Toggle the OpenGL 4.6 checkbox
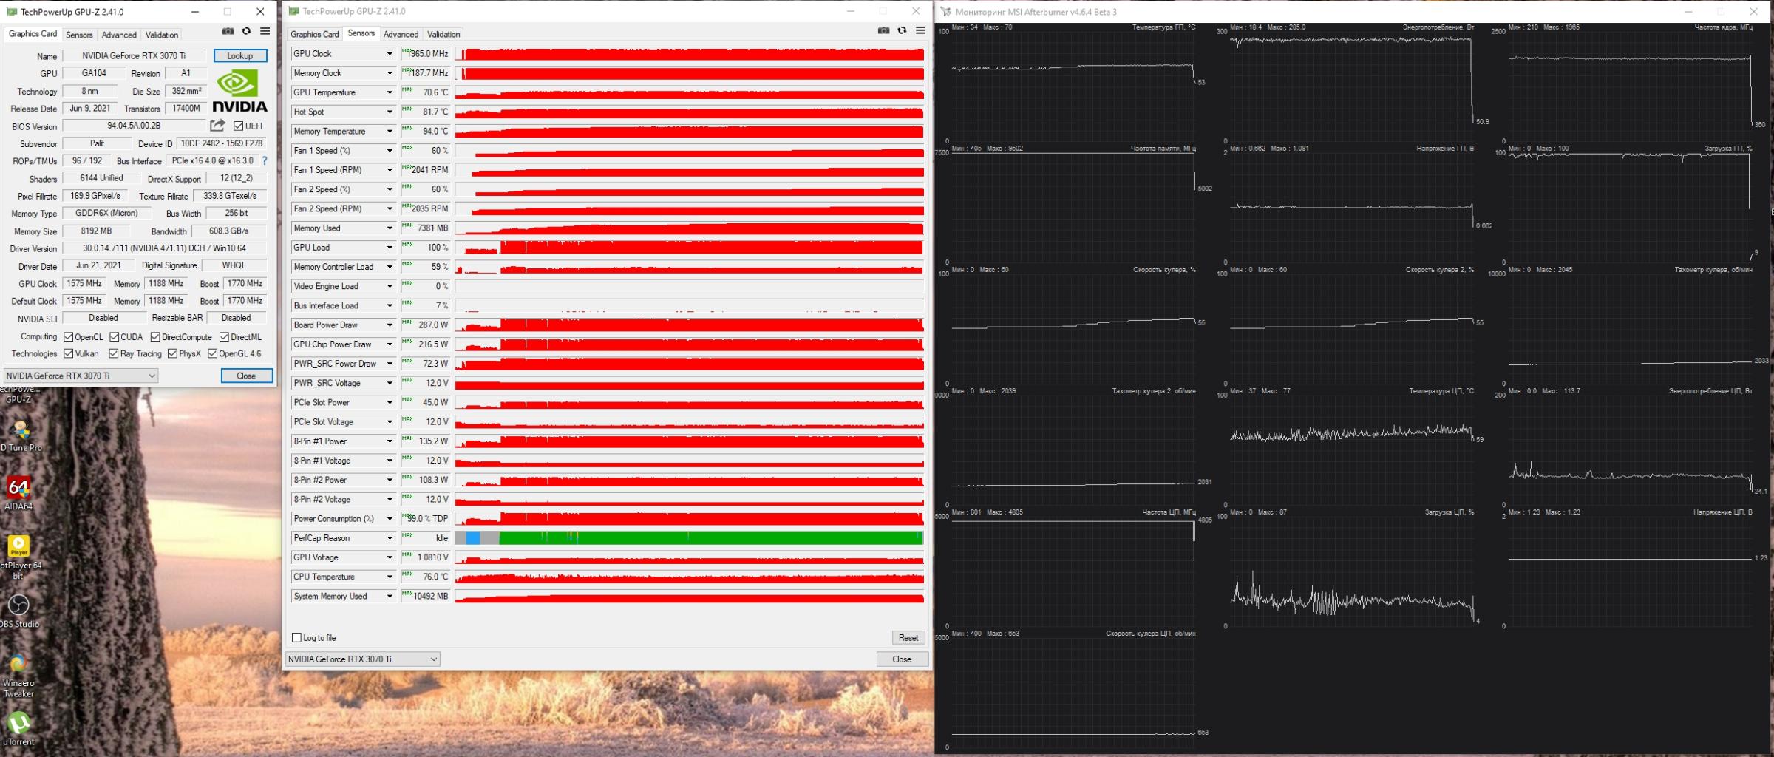 point(212,353)
